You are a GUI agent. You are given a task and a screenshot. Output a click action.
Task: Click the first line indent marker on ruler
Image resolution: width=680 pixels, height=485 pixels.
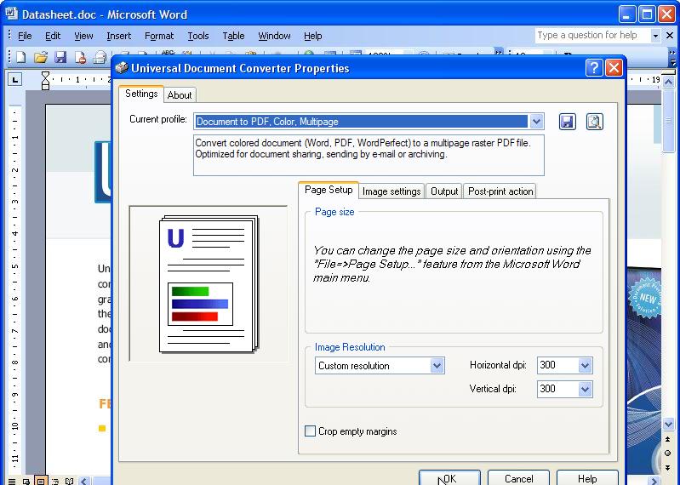point(46,76)
